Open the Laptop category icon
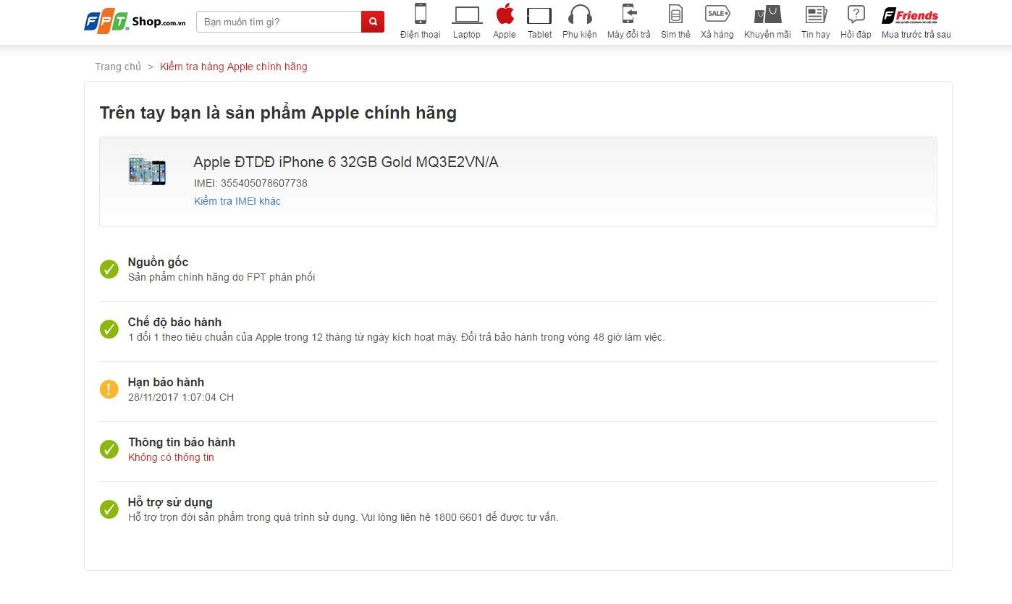Image resolution: width=1012 pixels, height=604 pixels. click(x=466, y=15)
